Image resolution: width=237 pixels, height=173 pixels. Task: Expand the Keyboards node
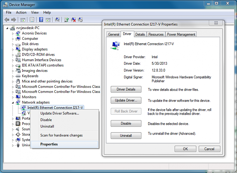tap(13, 76)
